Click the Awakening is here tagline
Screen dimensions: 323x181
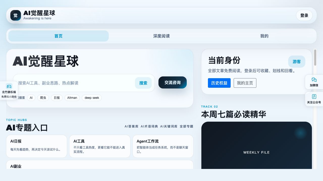pyautogui.click(x=37, y=18)
